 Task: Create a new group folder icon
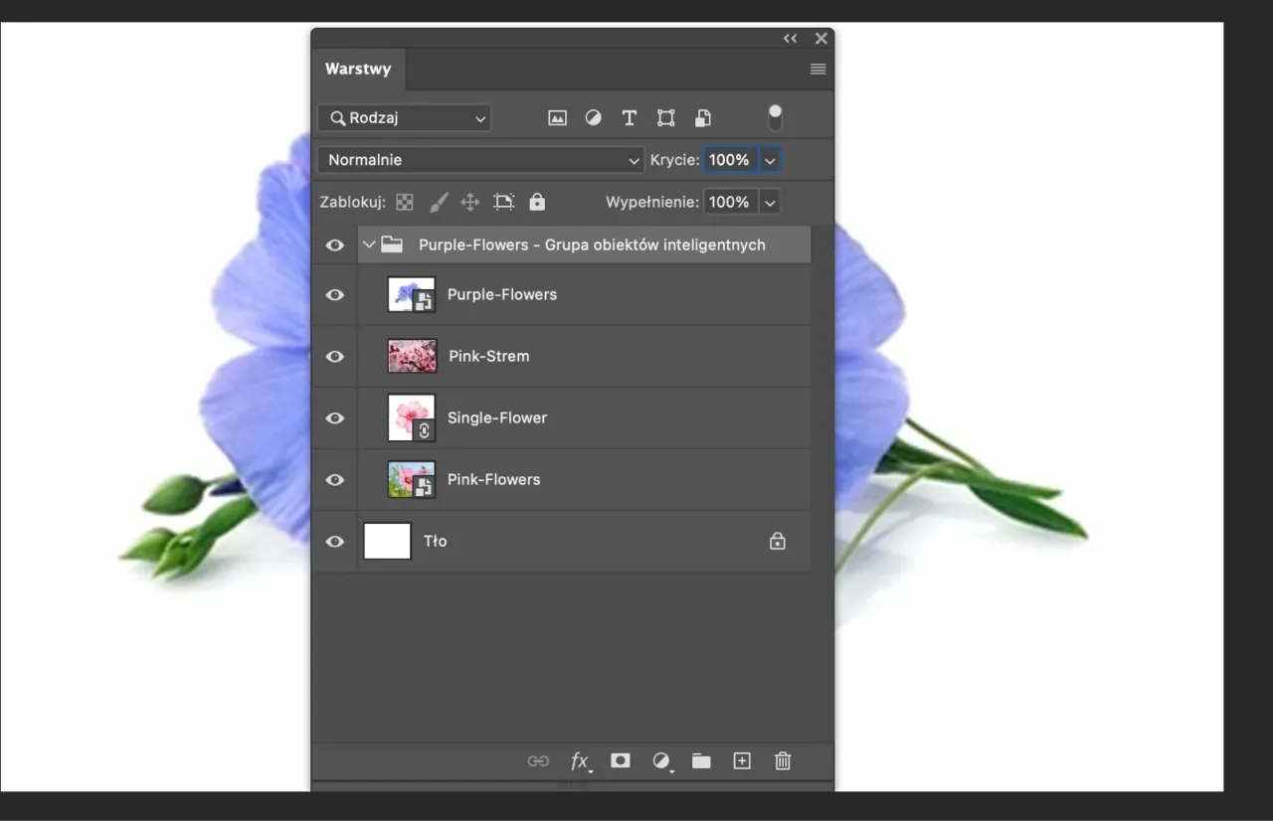(x=701, y=760)
